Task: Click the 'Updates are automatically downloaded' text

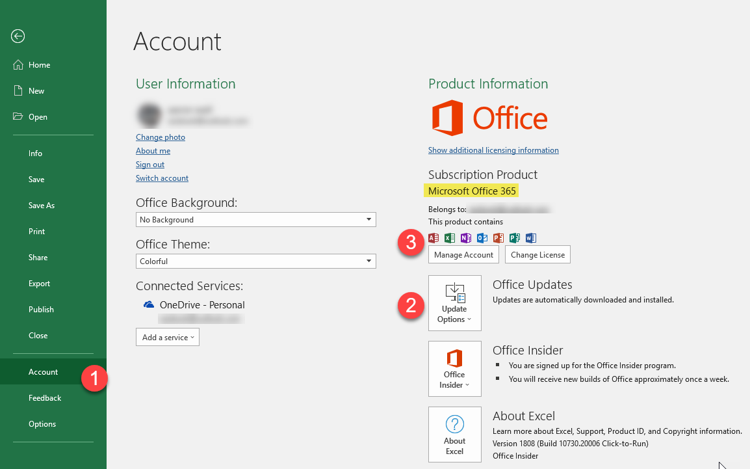Action: click(583, 300)
